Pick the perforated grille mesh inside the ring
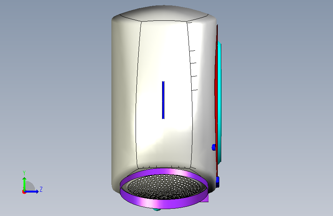The width and height of the screenshot is (333, 216). point(164,187)
